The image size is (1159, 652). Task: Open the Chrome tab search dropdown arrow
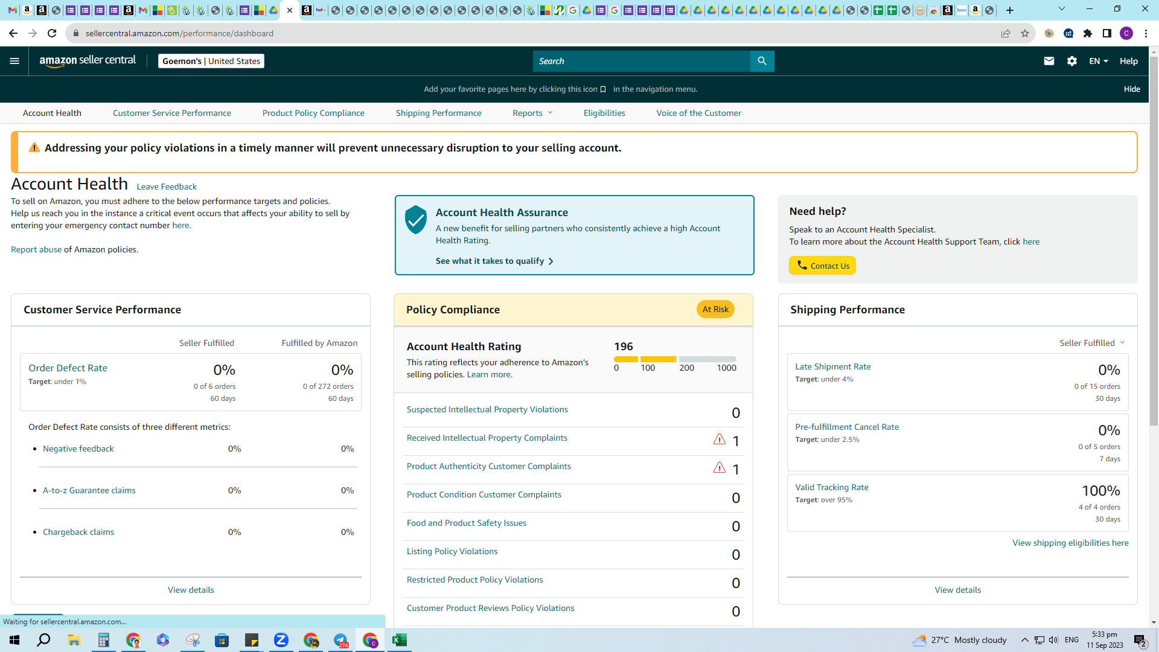point(1062,9)
